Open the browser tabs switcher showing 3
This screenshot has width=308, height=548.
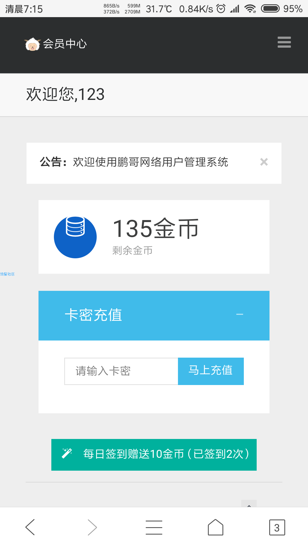277,527
